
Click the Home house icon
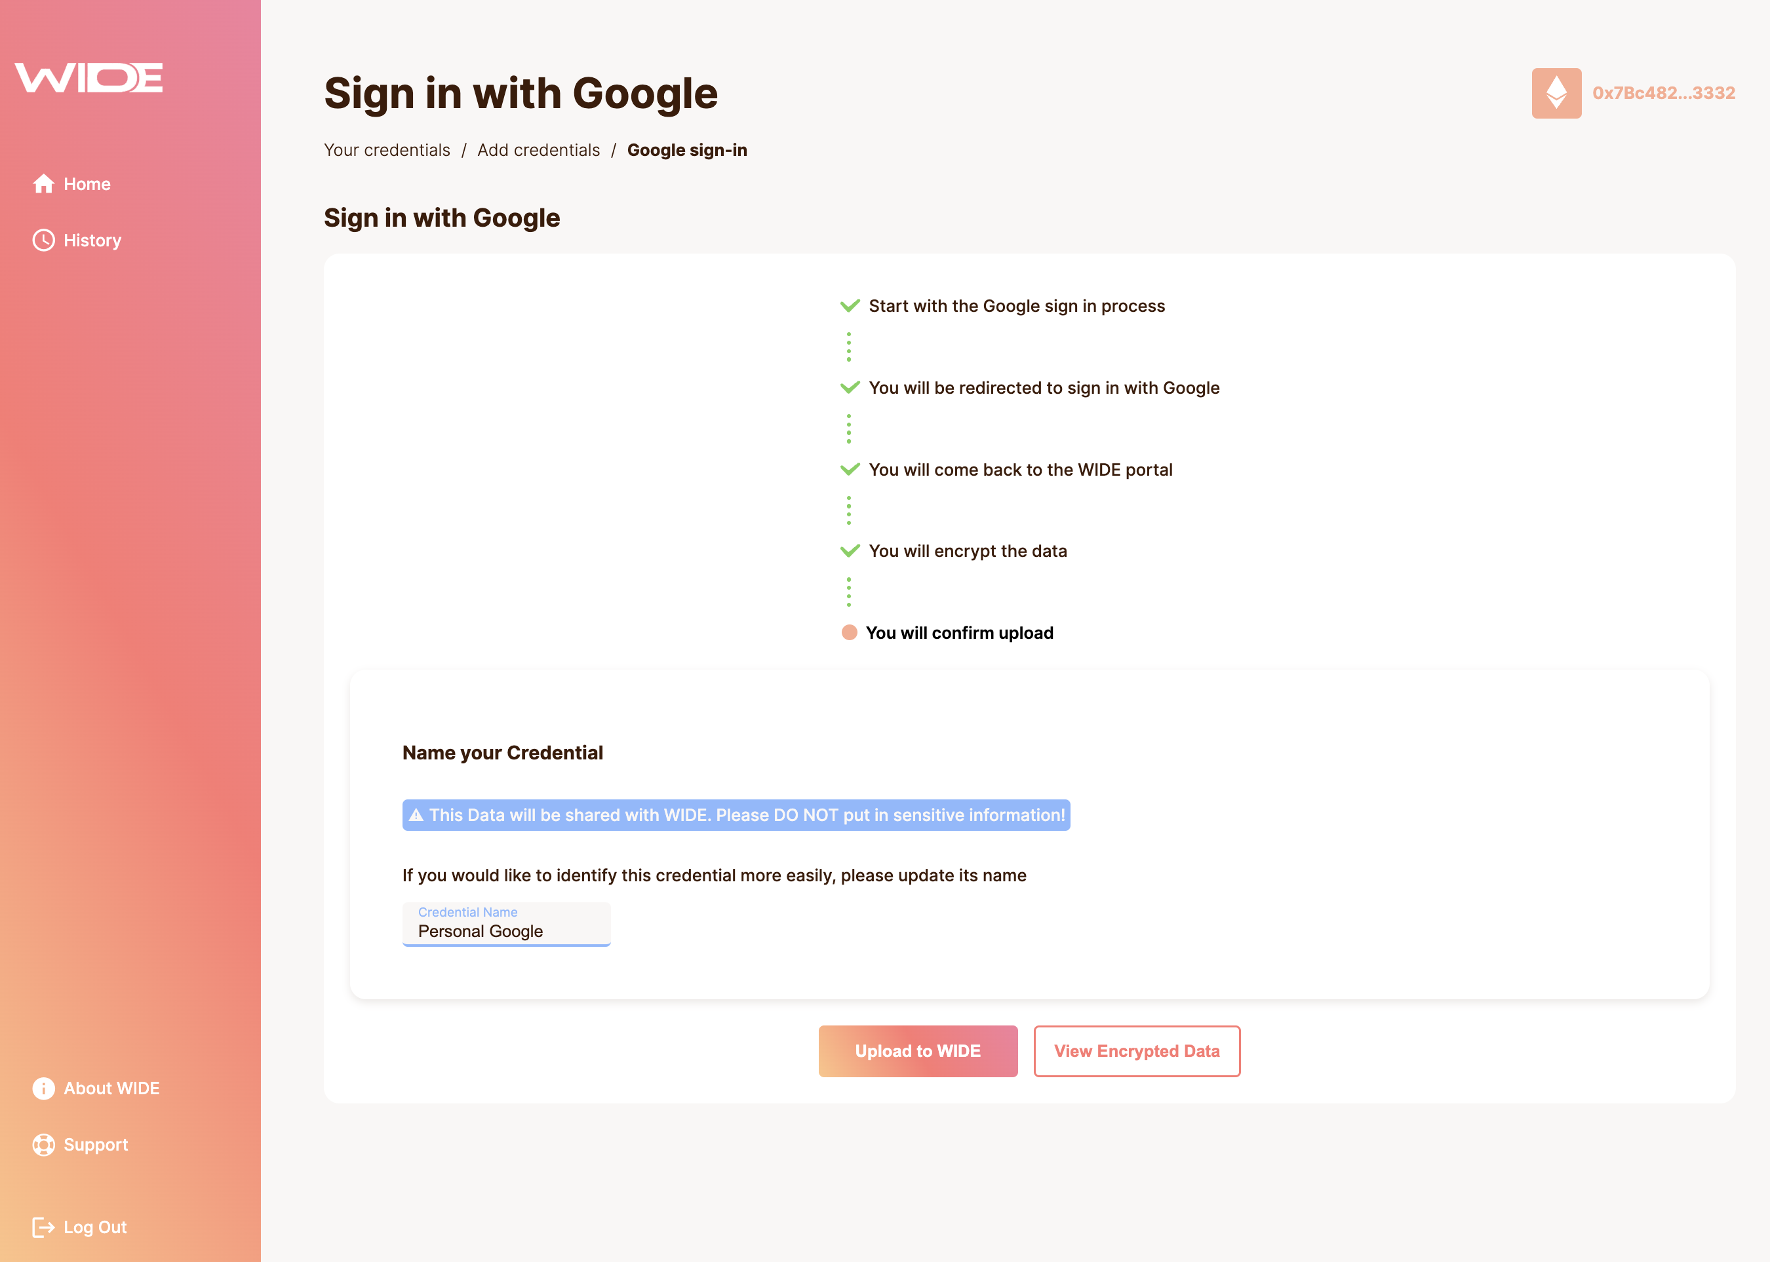pyautogui.click(x=43, y=184)
